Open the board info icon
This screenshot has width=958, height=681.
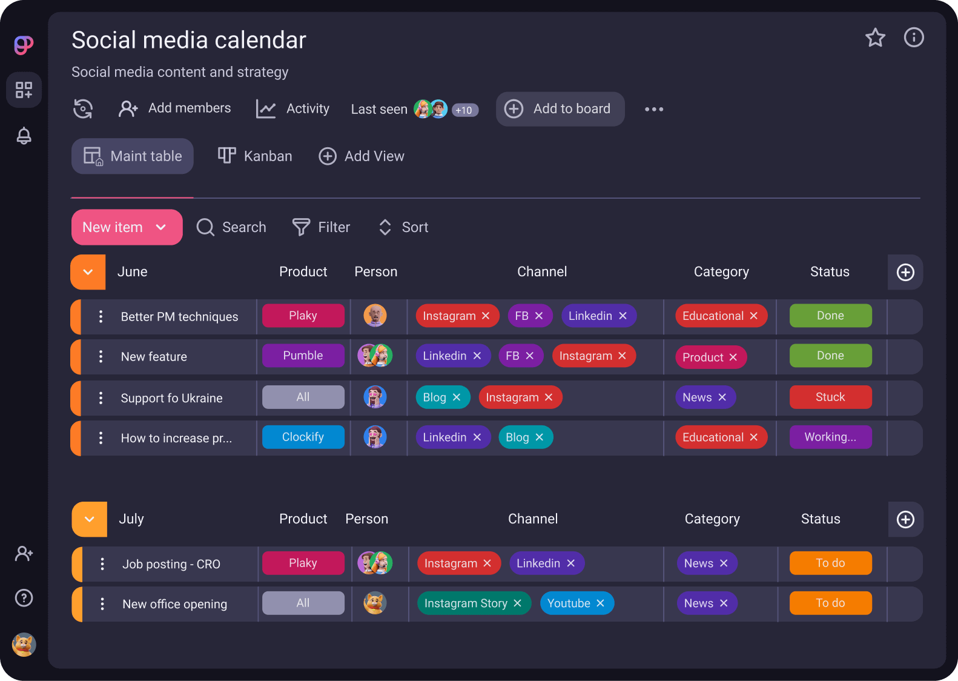point(914,38)
